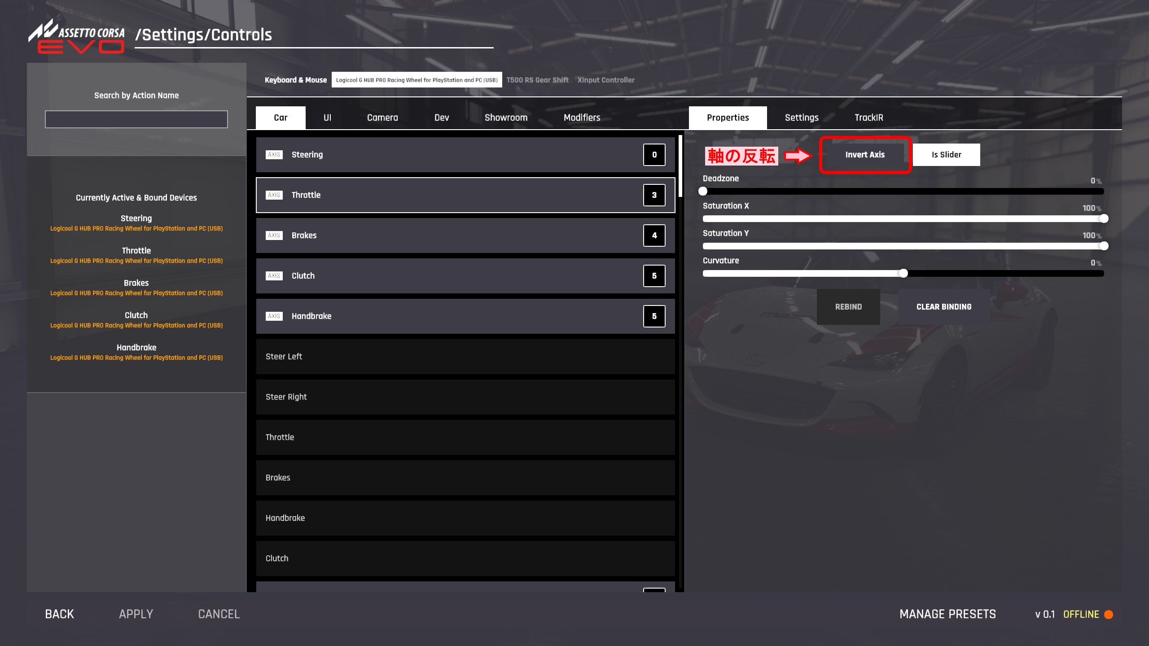This screenshot has width=1149, height=646.
Task: Click the Throttle axis binding number 3
Action: click(654, 195)
